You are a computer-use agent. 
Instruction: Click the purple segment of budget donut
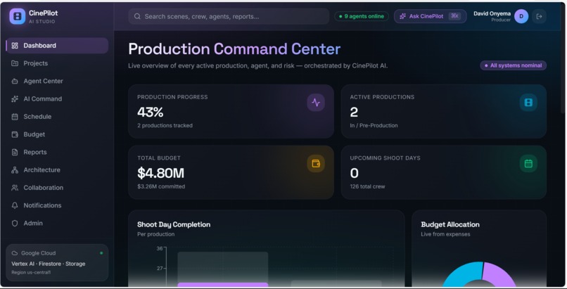pos(500,274)
